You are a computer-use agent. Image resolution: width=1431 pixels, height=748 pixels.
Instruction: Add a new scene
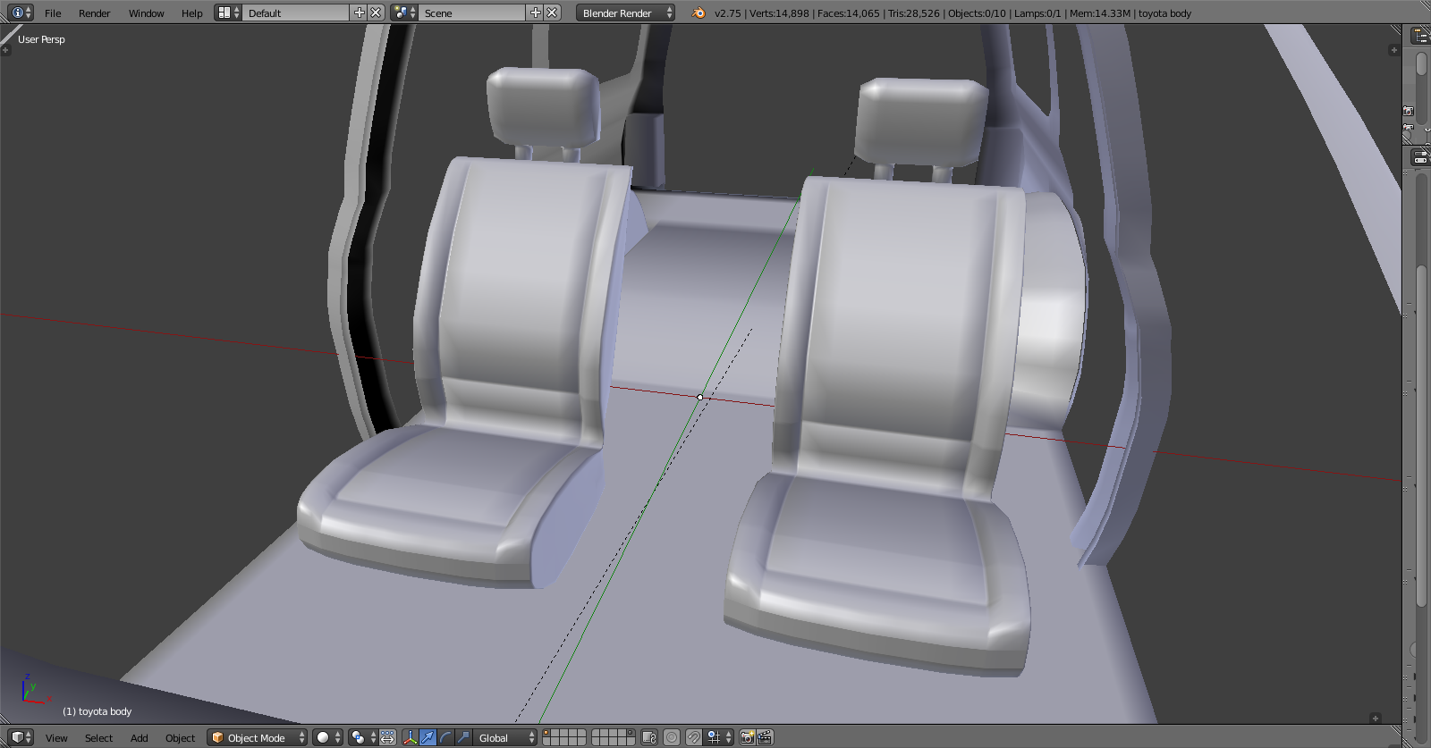point(536,13)
